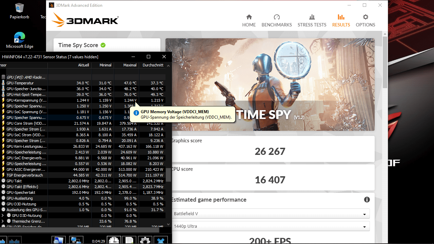This screenshot has height=244, width=434.
Task: Click the Time Spy hero image
Action: tap(270, 84)
